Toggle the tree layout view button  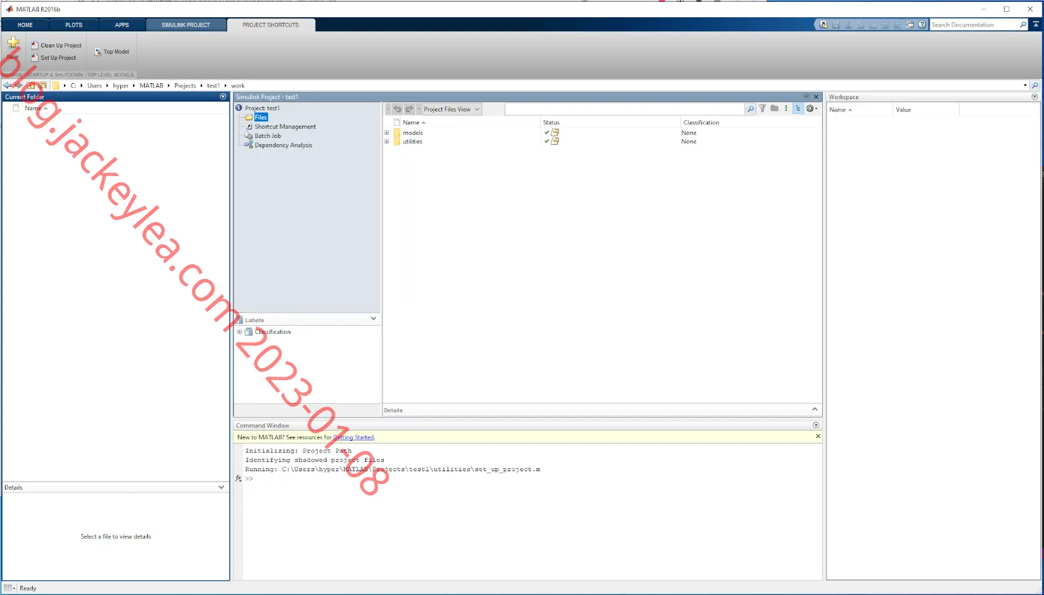click(798, 108)
